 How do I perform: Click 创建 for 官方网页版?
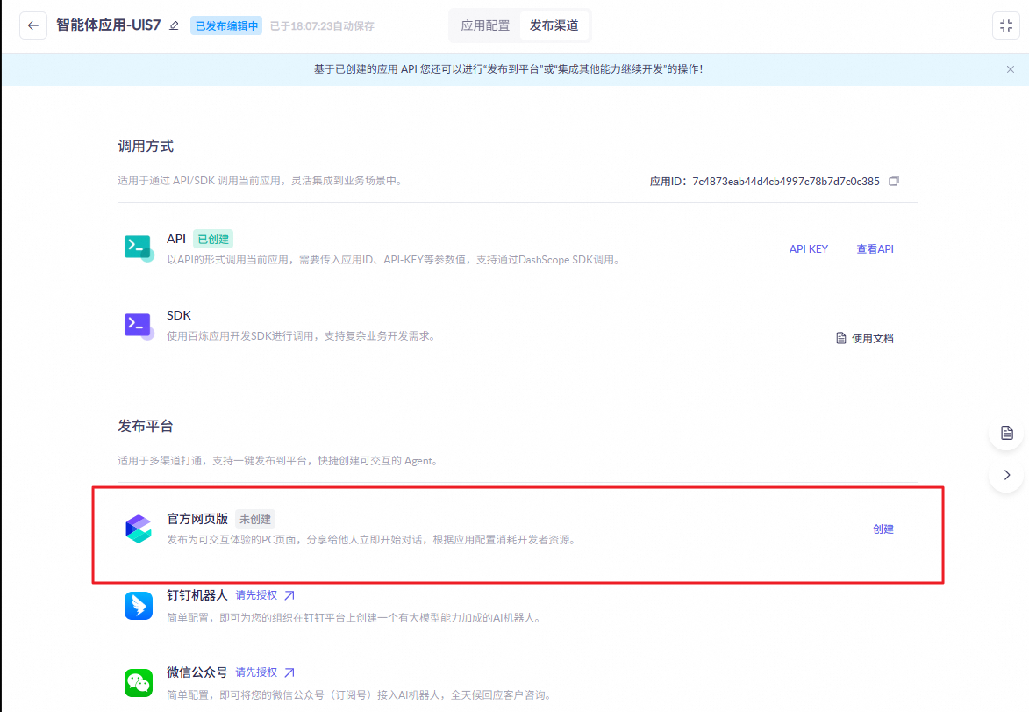pyautogui.click(x=883, y=529)
